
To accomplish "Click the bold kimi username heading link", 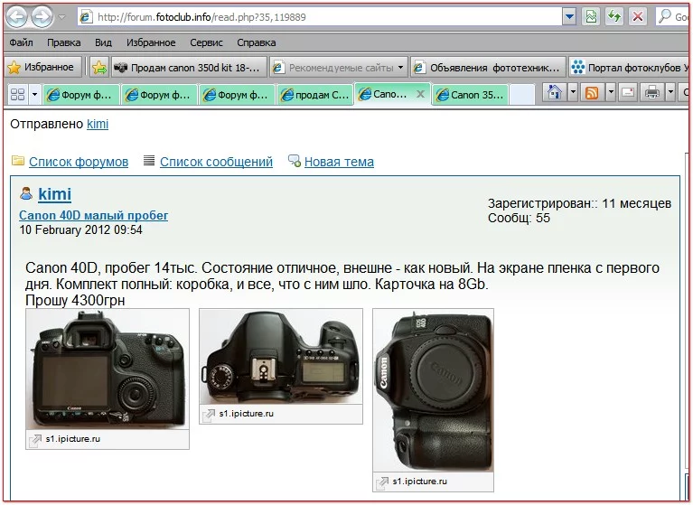I will (x=55, y=194).
